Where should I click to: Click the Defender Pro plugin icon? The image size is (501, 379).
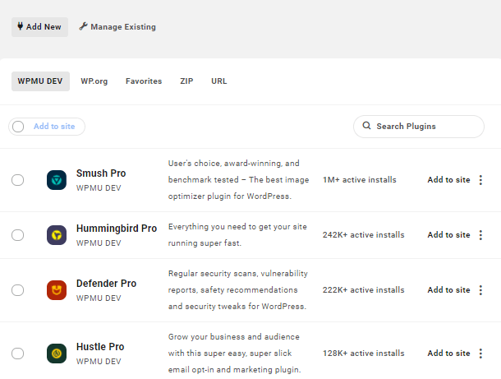click(x=57, y=290)
